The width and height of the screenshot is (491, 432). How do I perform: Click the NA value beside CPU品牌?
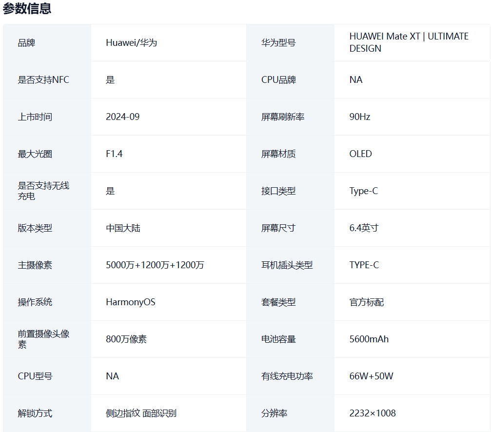tap(356, 79)
